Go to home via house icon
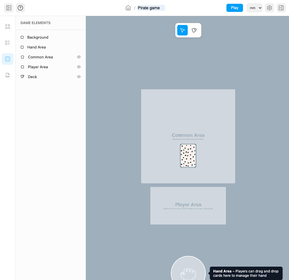289x280 pixels. point(128,8)
